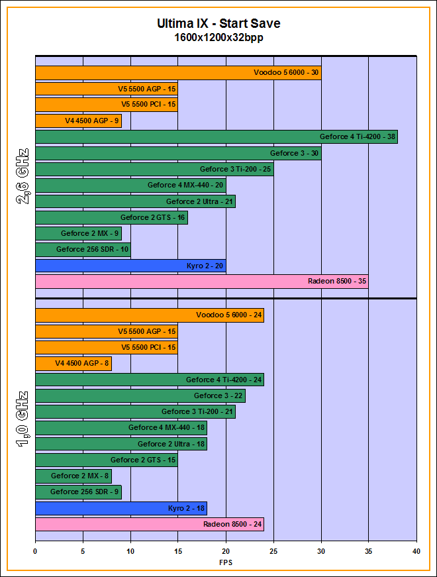Select the V4 4500 AGP - 9 bar
Image resolution: width=437 pixels, height=577 pixels.
pyautogui.click(x=77, y=121)
